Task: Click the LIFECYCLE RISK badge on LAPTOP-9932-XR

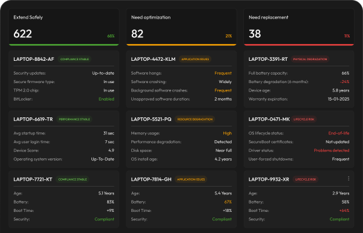Action: [306, 179]
